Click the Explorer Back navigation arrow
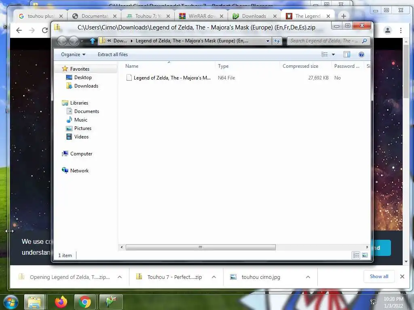This screenshot has width=414, height=310. click(62, 41)
